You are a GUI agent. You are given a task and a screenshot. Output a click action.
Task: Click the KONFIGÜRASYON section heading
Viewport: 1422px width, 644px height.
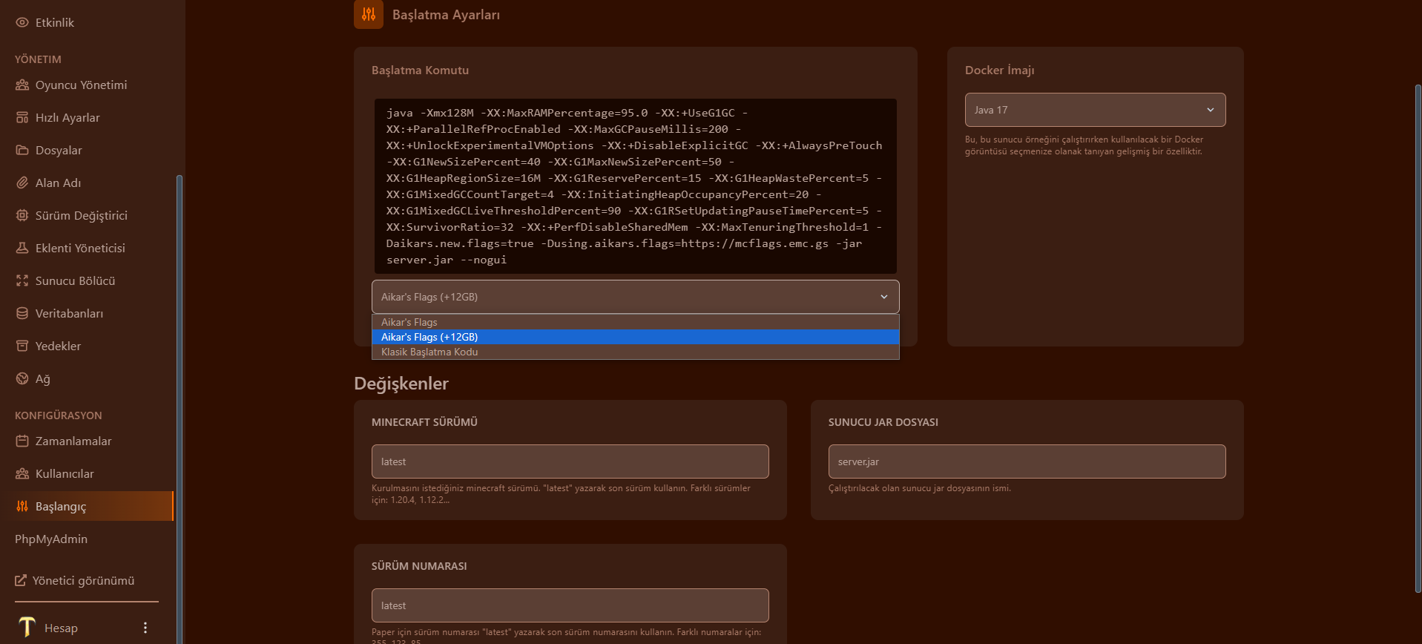(x=59, y=415)
